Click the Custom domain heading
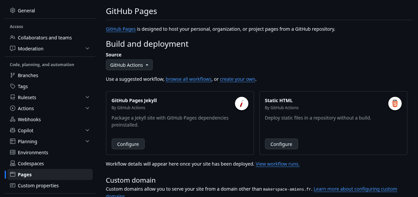The image size is (418, 197). coord(131,180)
